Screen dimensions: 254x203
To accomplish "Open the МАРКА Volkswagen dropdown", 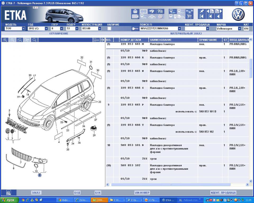I will [x=240, y=29].
